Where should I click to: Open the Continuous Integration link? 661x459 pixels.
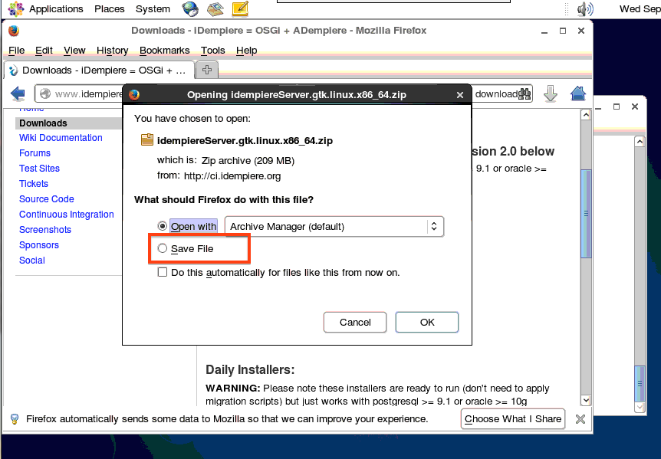point(66,215)
